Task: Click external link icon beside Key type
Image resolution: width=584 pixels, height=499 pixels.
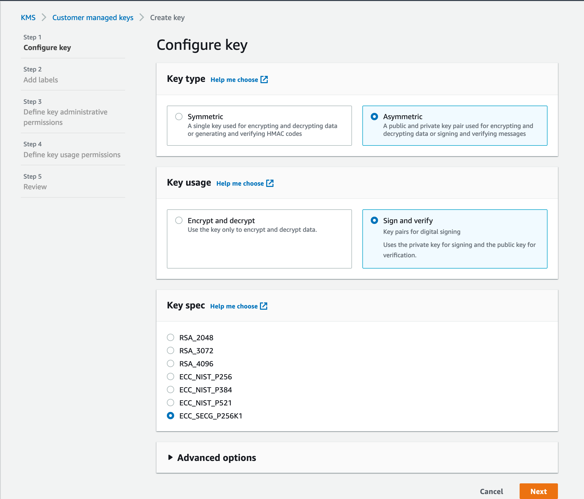Action: click(264, 80)
